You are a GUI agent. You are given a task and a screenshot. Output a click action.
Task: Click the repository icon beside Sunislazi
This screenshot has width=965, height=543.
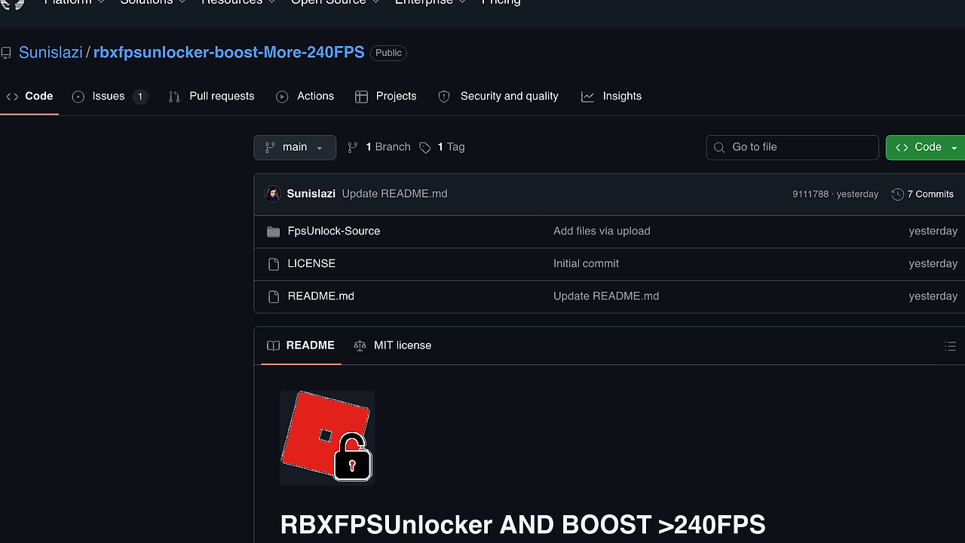(x=6, y=53)
